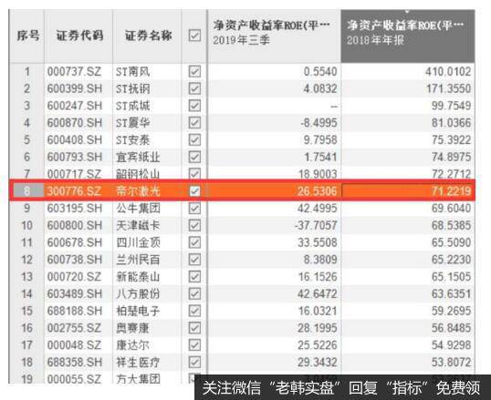Click the stock name 公牛集团
The width and height of the screenshot is (491, 400).
point(138,209)
